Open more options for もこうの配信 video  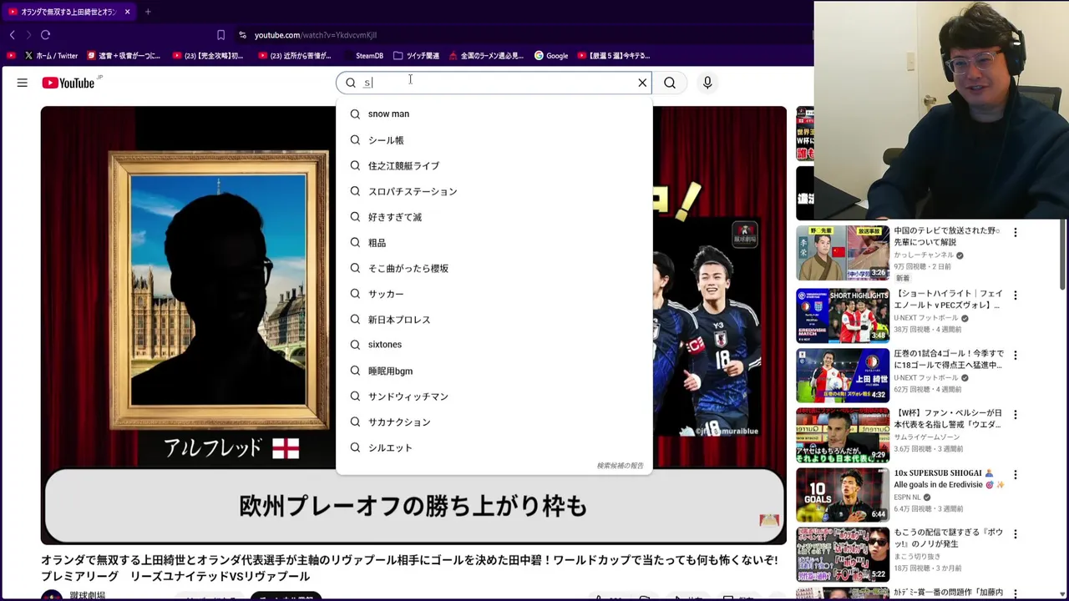coord(1016,533)
